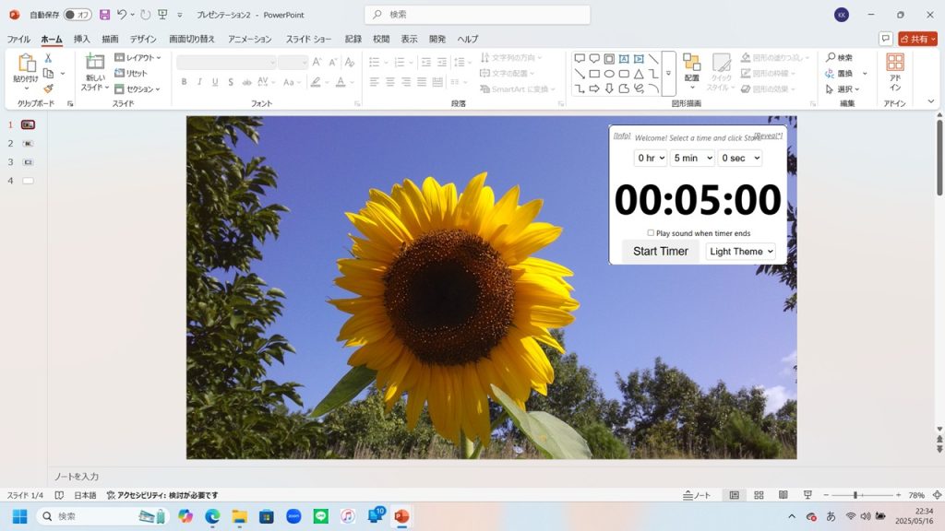
Task: Open the minutes dropdown showing 5 min
Action: pyautogui.click(x=692, y=158)
